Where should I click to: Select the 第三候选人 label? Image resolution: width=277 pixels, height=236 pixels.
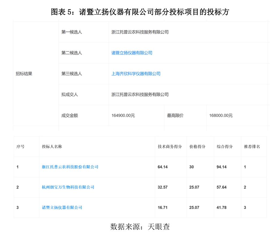pos(72,74)
